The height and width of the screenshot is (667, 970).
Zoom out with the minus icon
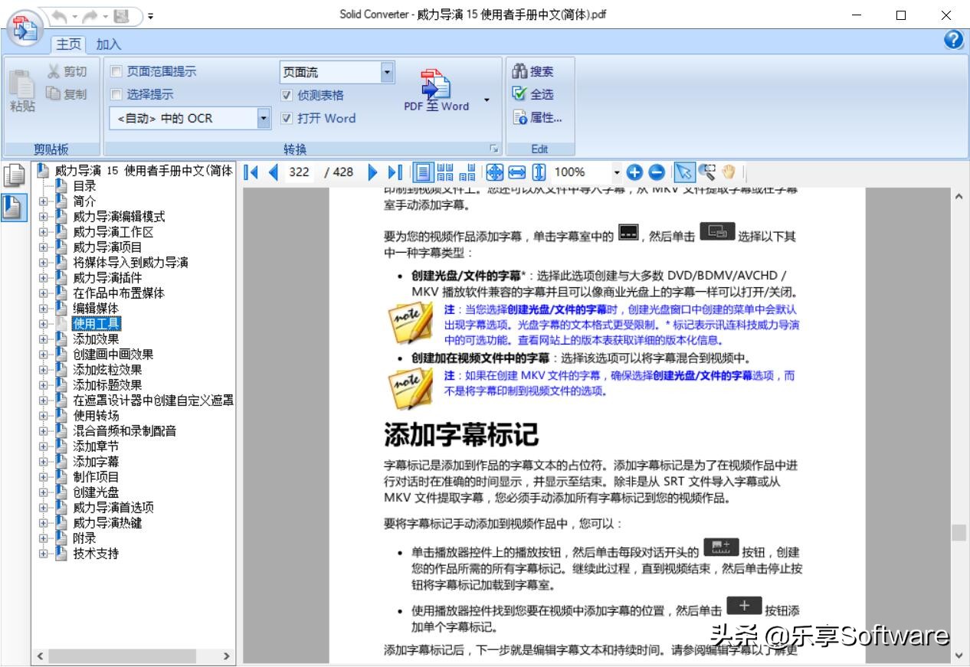657,172
